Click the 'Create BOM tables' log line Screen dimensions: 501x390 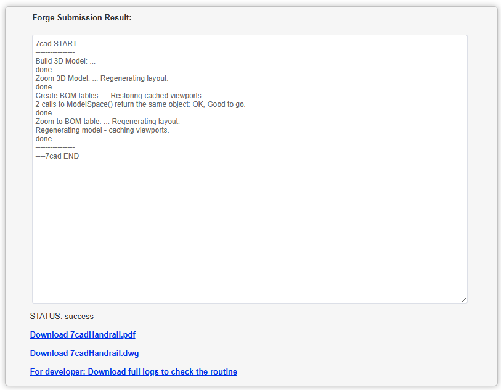point(119,96)
